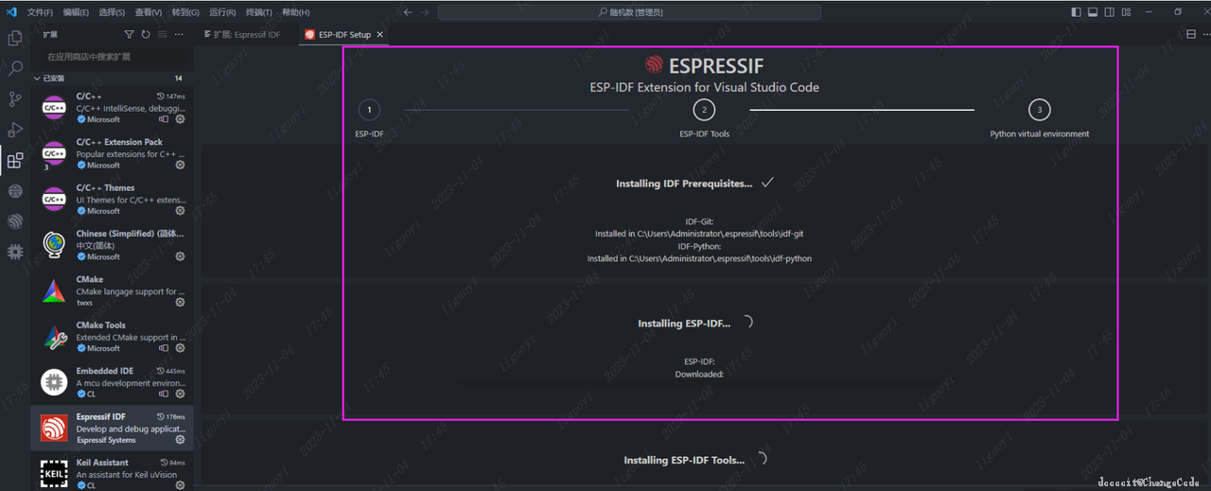Split the editor to the right
This screenshot has width=1211, height=491.
coord(1191,34)
